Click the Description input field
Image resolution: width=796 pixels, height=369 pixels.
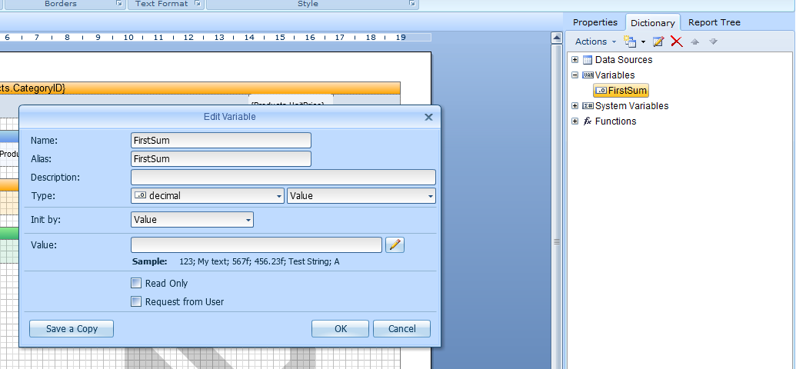283,177
